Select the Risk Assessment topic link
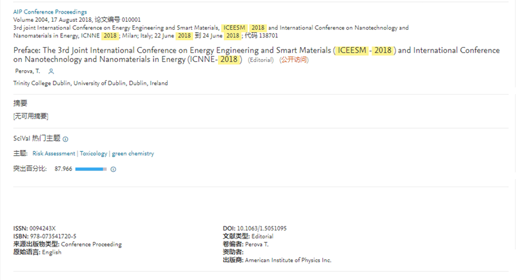This screenshot has width=516, height=280. click(x=54, y=154)
